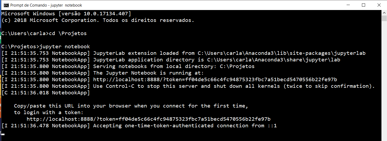
Task: Maximize the Prompt de Comando window
Action: point(364,5)
